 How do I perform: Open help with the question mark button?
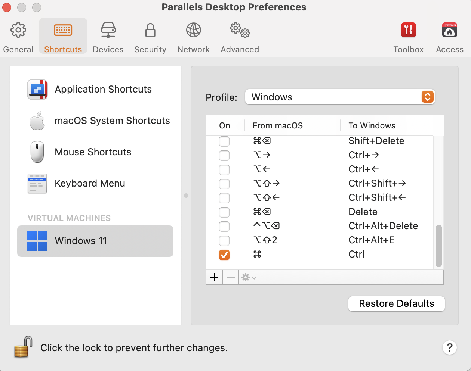click(x=450, y=348)
